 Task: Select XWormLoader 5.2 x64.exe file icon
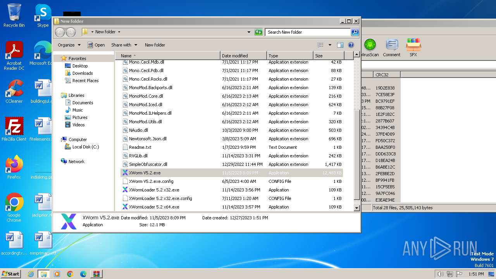point(125,207)
